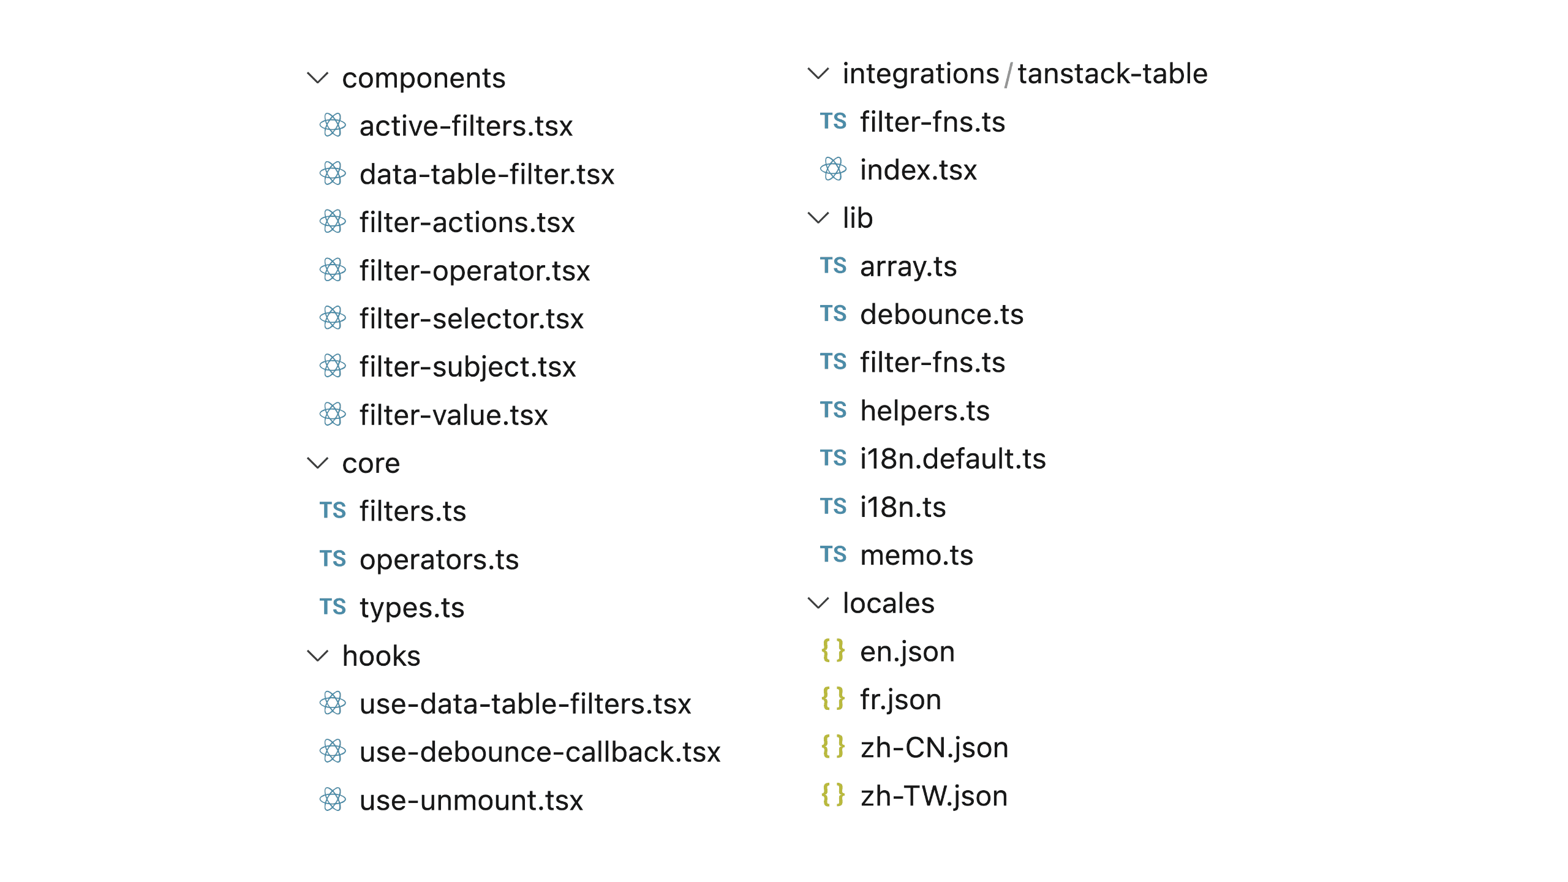
Task: Collapse the lib folder chevron
Action: (x=818, y=218)
